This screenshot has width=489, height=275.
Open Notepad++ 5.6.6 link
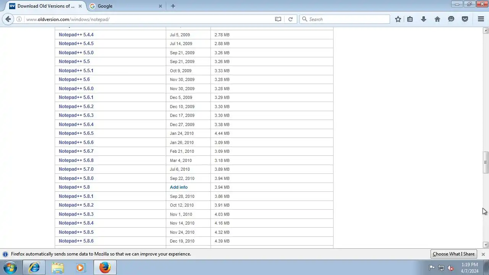76,142
